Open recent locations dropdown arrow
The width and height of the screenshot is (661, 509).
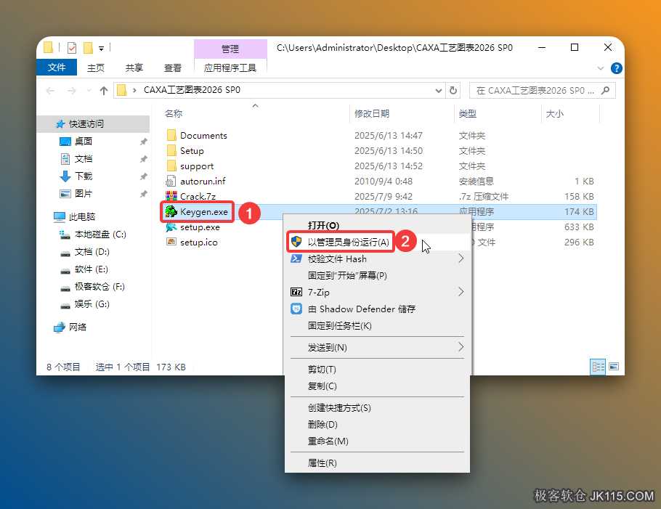[x=89, y=90]
